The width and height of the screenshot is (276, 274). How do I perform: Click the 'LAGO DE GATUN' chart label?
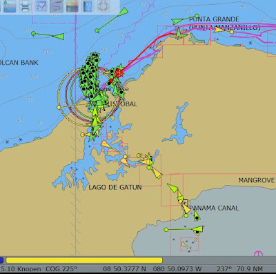click(x=115, y=187)
